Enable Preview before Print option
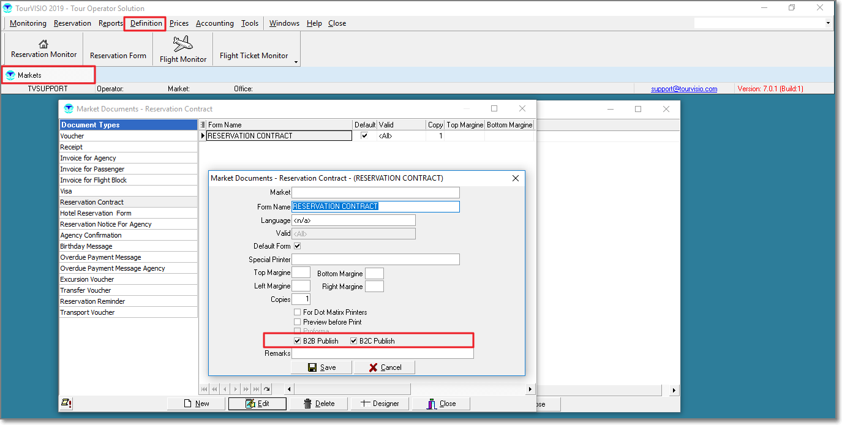The width and height of the screenshot is (842, 425). point(298,322)
